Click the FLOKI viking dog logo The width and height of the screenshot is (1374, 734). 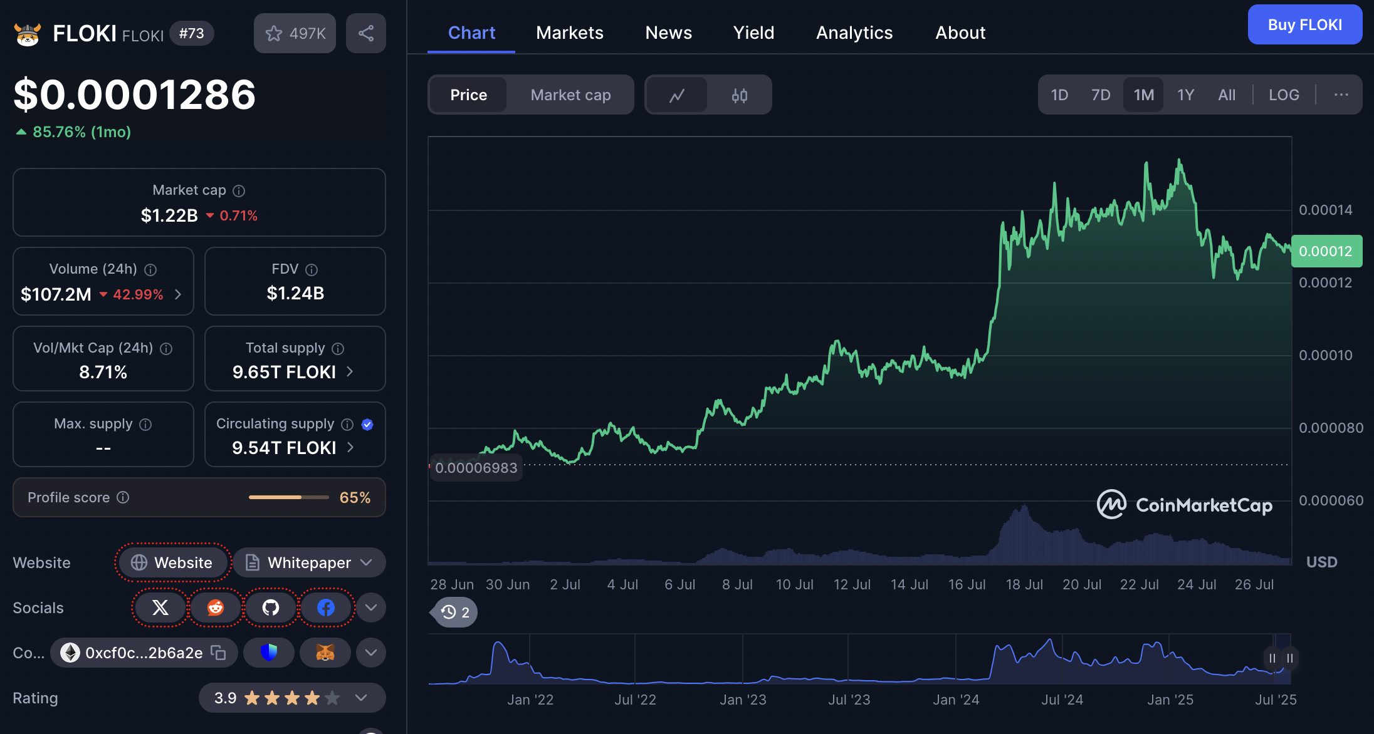click(x=28, y=34)
